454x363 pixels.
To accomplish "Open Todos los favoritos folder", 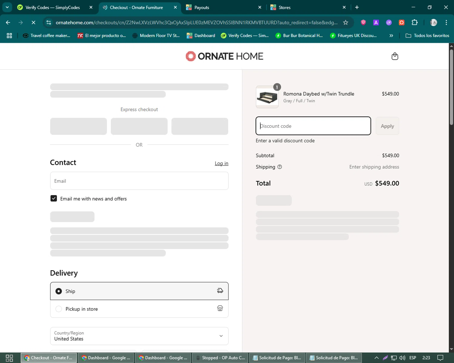I will pos(427,36).
